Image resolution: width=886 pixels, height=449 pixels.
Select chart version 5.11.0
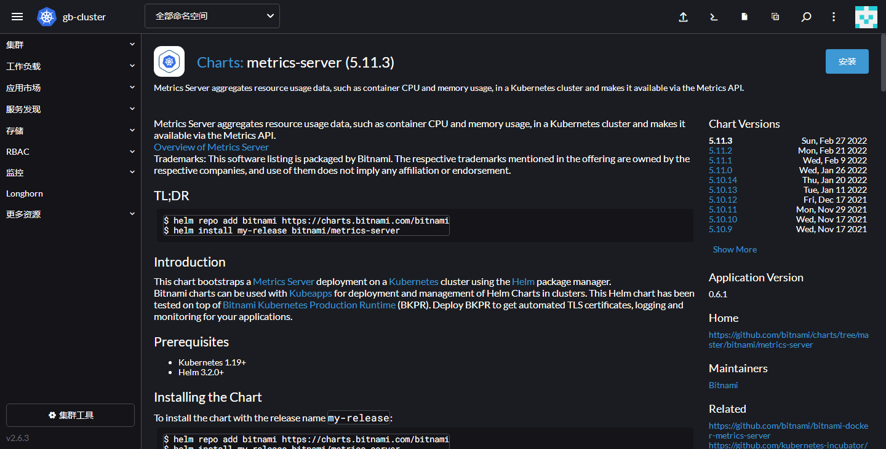(x=720, y=170)
